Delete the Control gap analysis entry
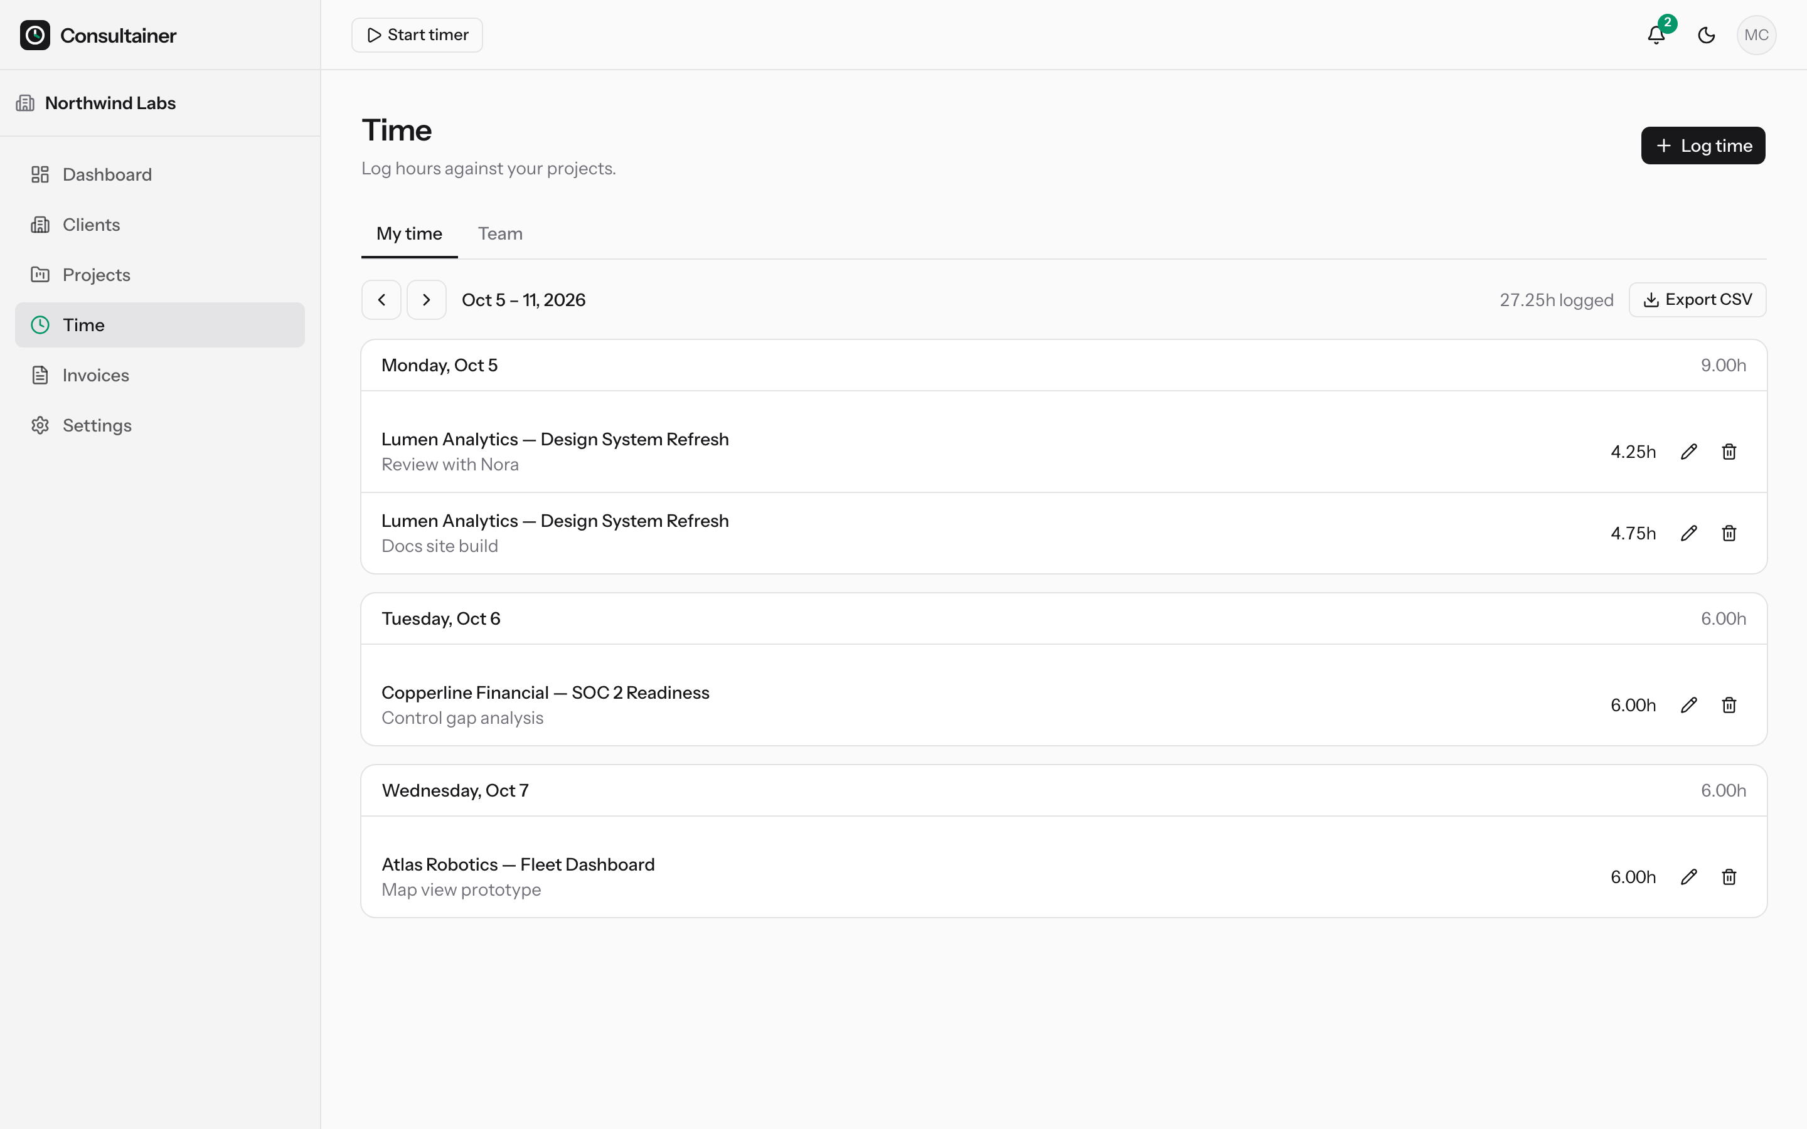 (1729, 705)
